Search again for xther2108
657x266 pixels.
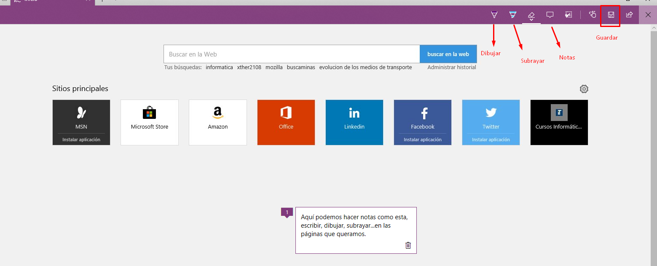(x=249, y=67)
